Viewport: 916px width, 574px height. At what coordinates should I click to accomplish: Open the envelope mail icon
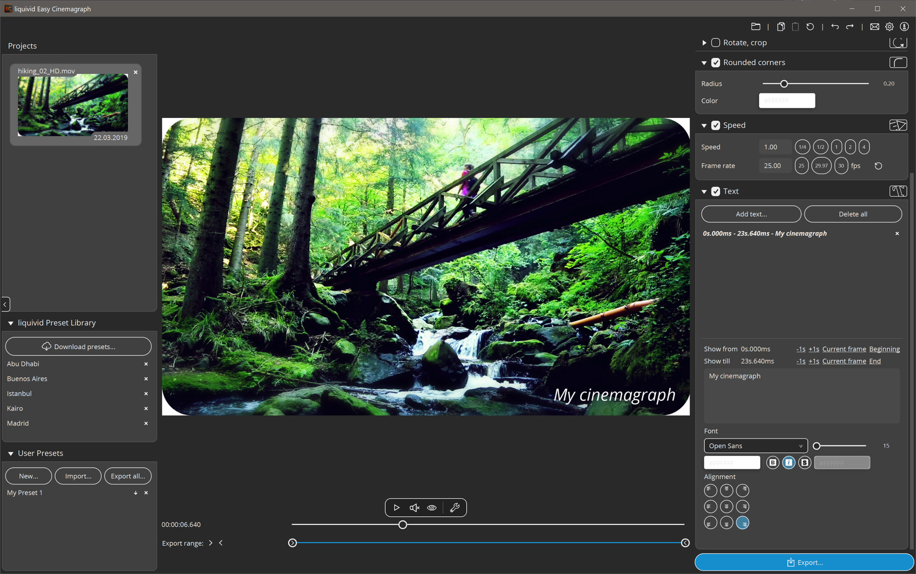874,27
